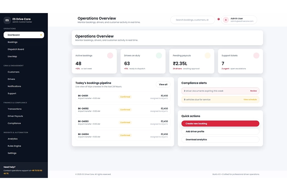
Task: Click the ES Drive Care logo icon
Action: pos(7,20)
